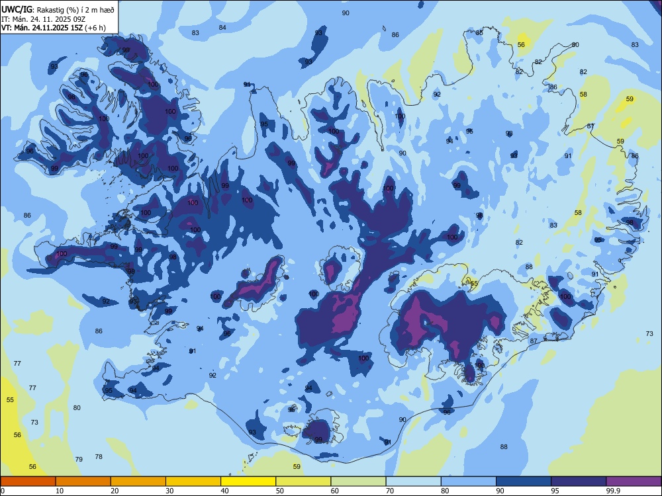The image size is (662, 496).
Task: Click the '70' legend tick label
Action: (x=390, y=491)
